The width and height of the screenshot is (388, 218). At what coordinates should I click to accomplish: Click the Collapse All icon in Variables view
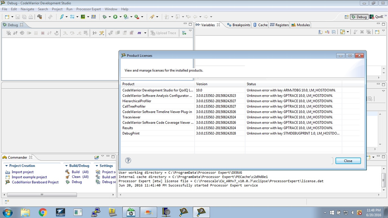[334, 32]
